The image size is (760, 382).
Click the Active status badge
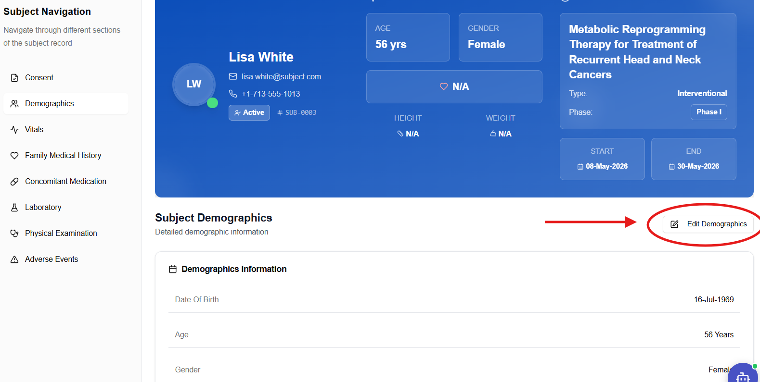(x=249, y=112)
